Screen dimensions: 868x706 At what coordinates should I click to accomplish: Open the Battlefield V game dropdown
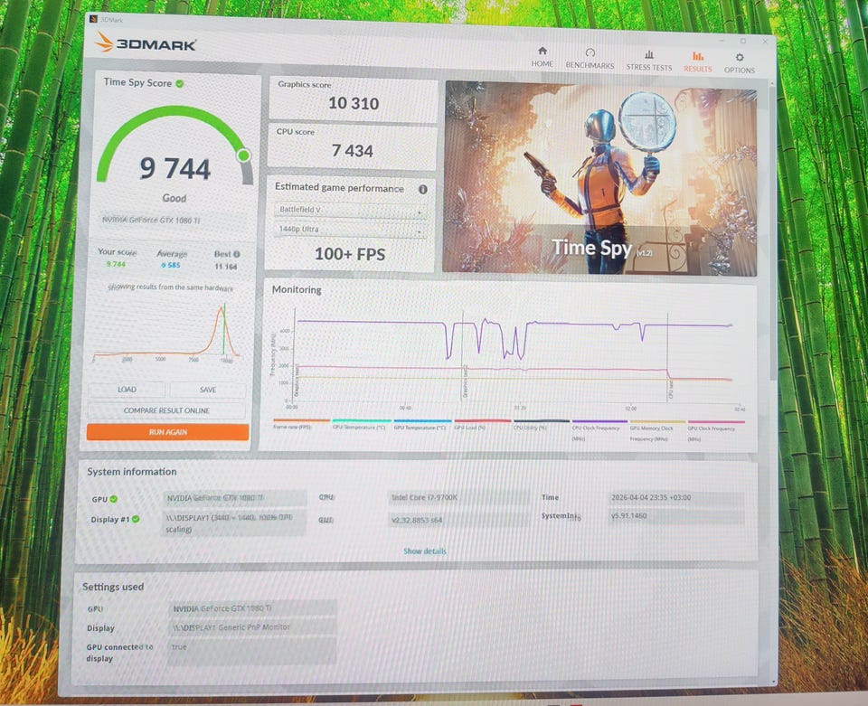pyautogui.click(x=350, y=210)
